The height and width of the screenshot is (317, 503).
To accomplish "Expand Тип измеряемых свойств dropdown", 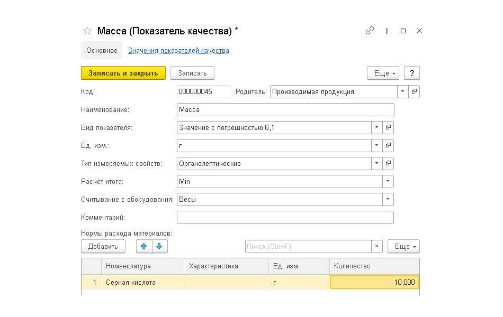I will click(x=376, y=163).
